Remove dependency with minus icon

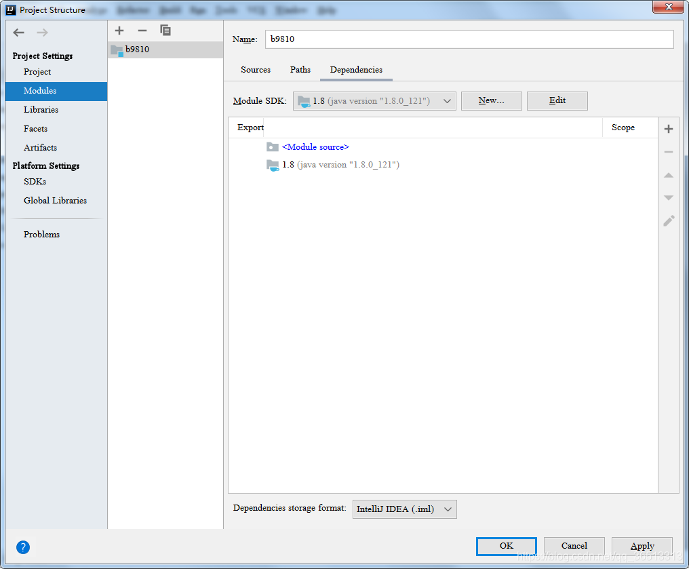tap(669, 152)
